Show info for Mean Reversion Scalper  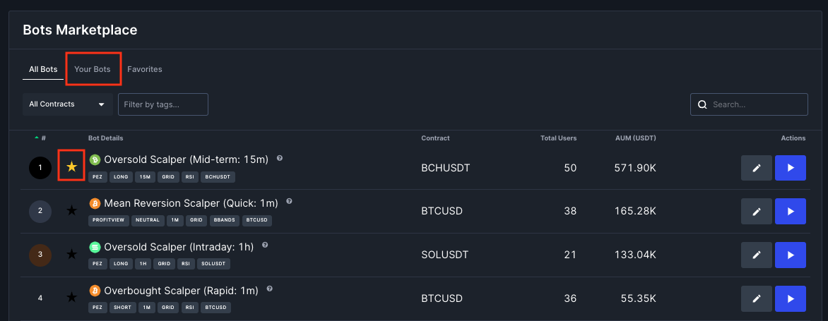coord(290,202)
